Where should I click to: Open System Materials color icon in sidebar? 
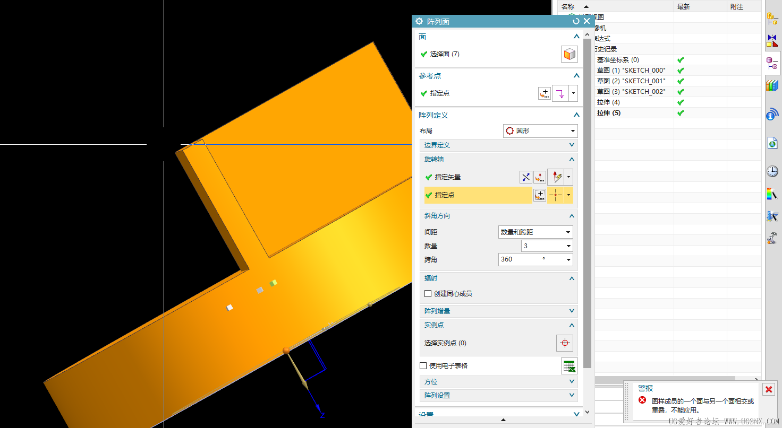pos(772,194)
